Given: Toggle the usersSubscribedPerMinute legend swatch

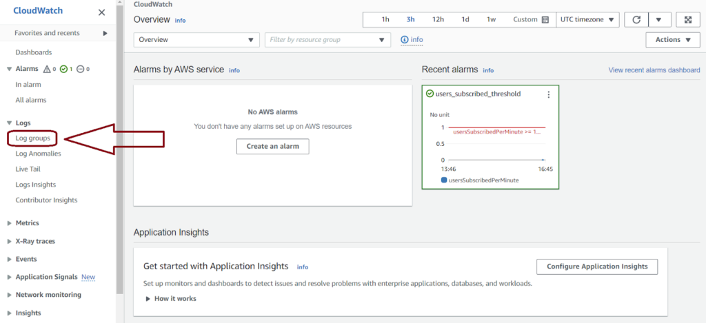Looking at the screenshot, I should pos(444,180).
